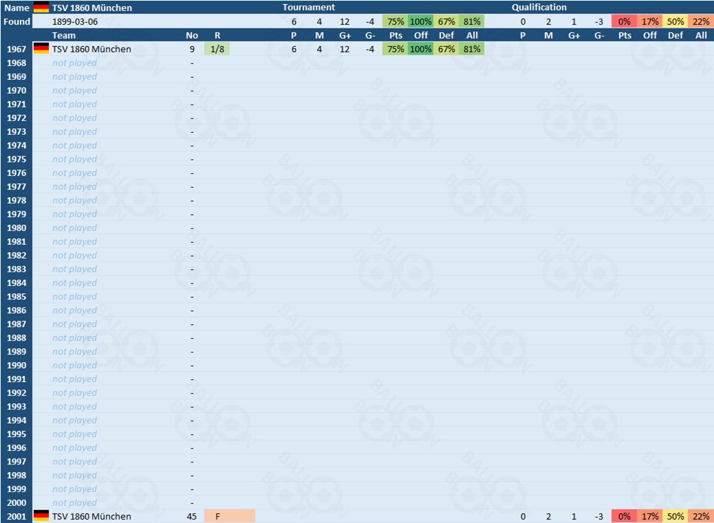Viewport: 714px width, 523px height.
Task: Click the Found row label
Action: pyautogui.click(x=17, y=21)
